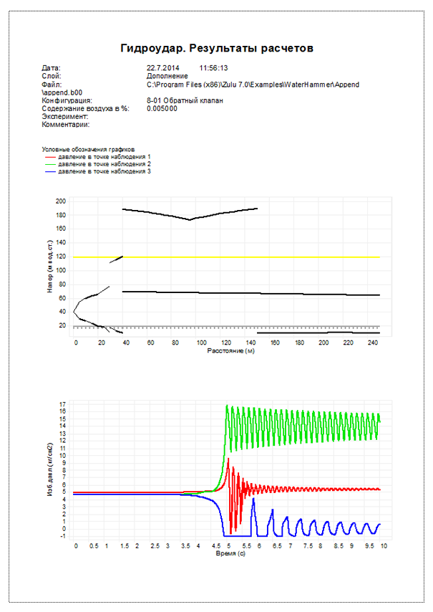
Task: Click the "Эксперимент:" field label
Action: click(x=65, y=117)
